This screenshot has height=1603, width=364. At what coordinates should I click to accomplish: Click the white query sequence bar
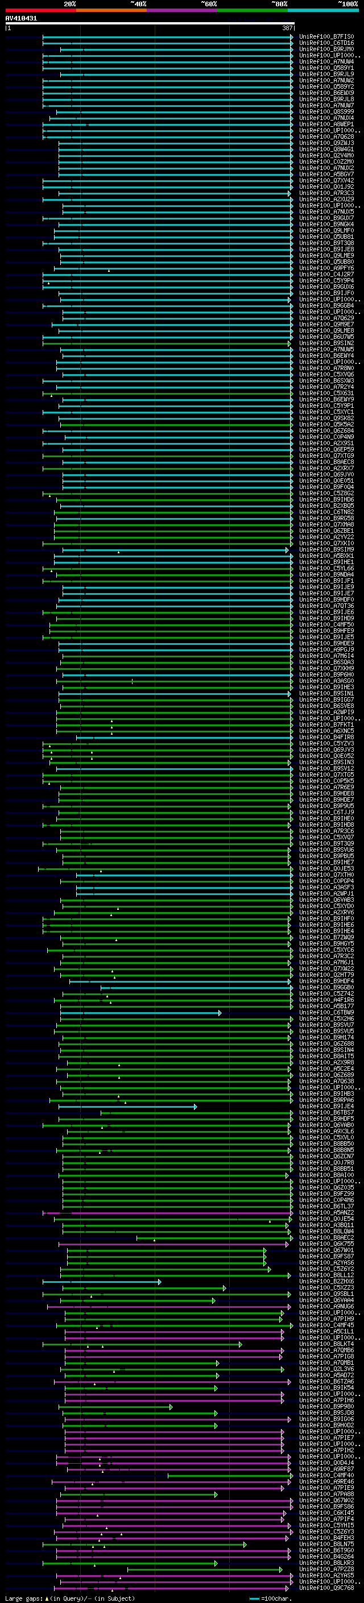150,24
